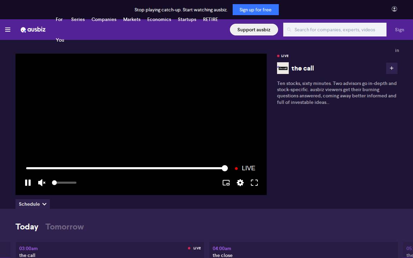Image resolution: width=413 pixels, height=258 pixels.
Task: Open the Companies menu
Action: (104, 19)
